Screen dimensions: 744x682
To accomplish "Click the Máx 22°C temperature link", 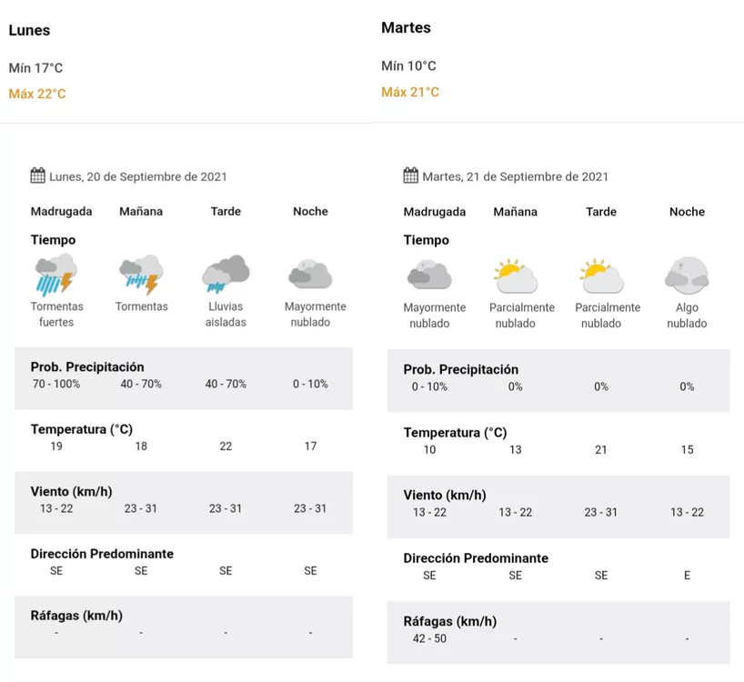I will point(36,93).
